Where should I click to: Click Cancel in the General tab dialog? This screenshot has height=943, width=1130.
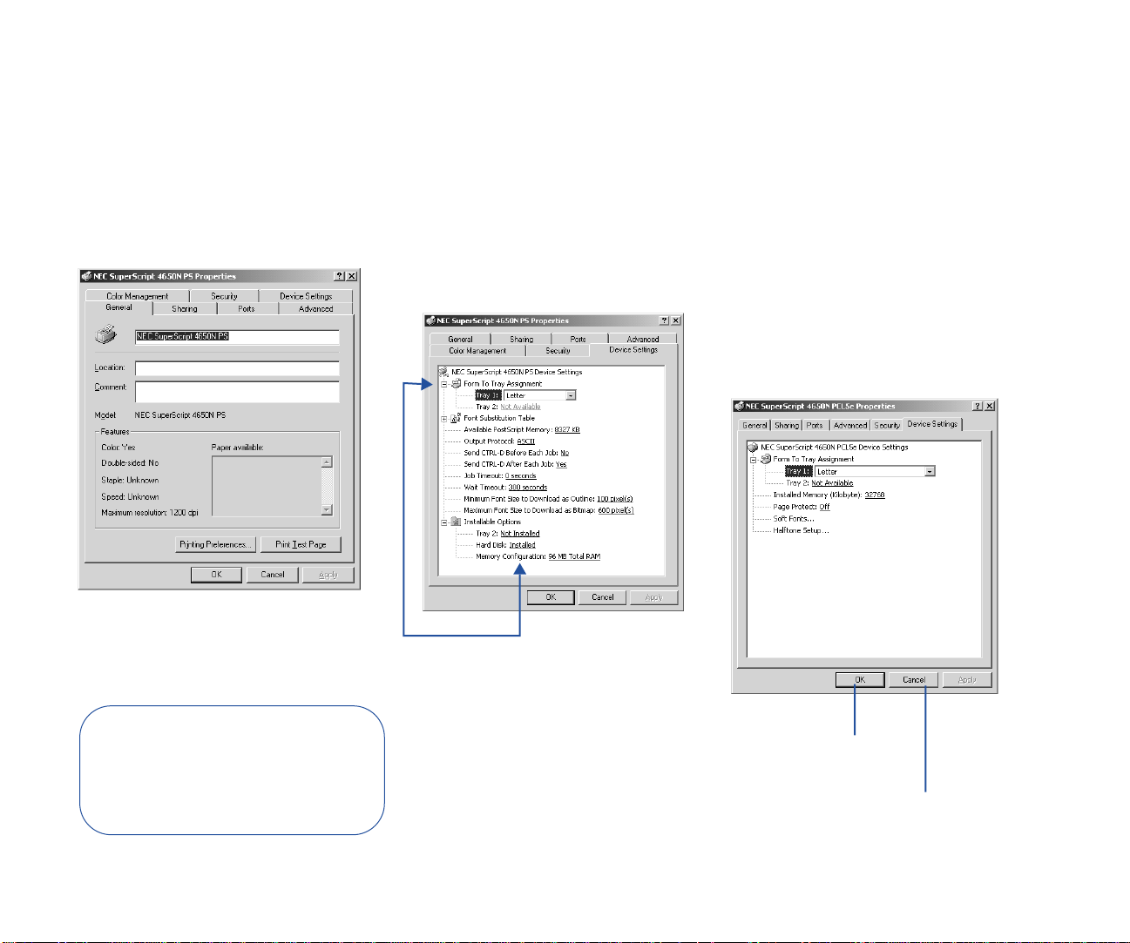pos(273,574)
